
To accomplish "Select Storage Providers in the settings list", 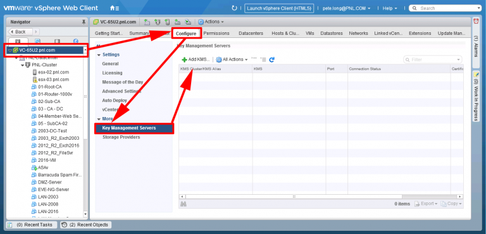I will (x=121, y=137).
